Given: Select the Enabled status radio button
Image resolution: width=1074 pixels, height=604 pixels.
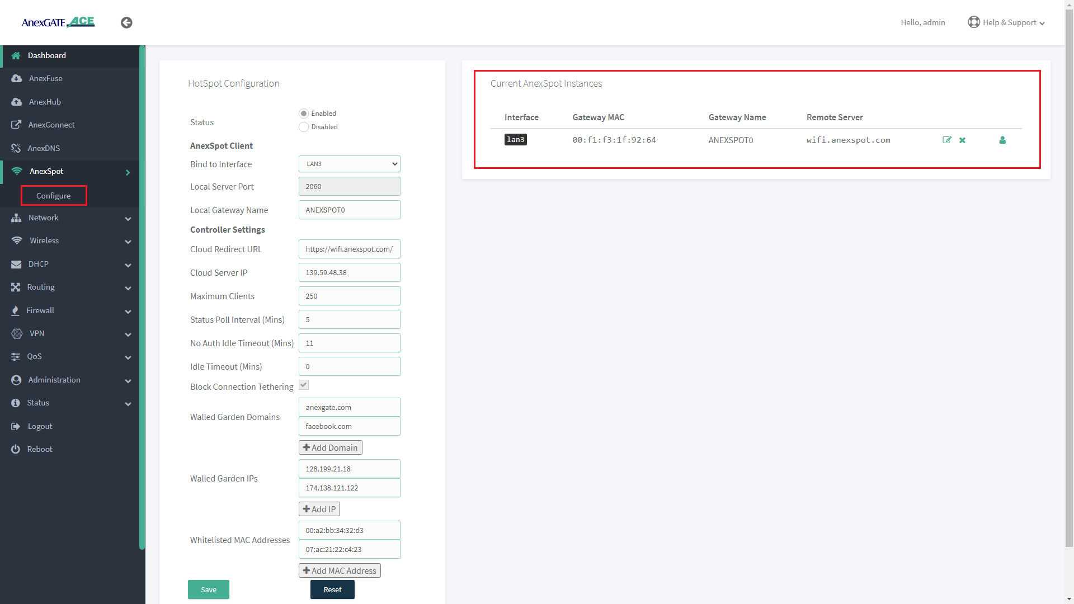Looking at the screenshot, I should tap(304, 113).
